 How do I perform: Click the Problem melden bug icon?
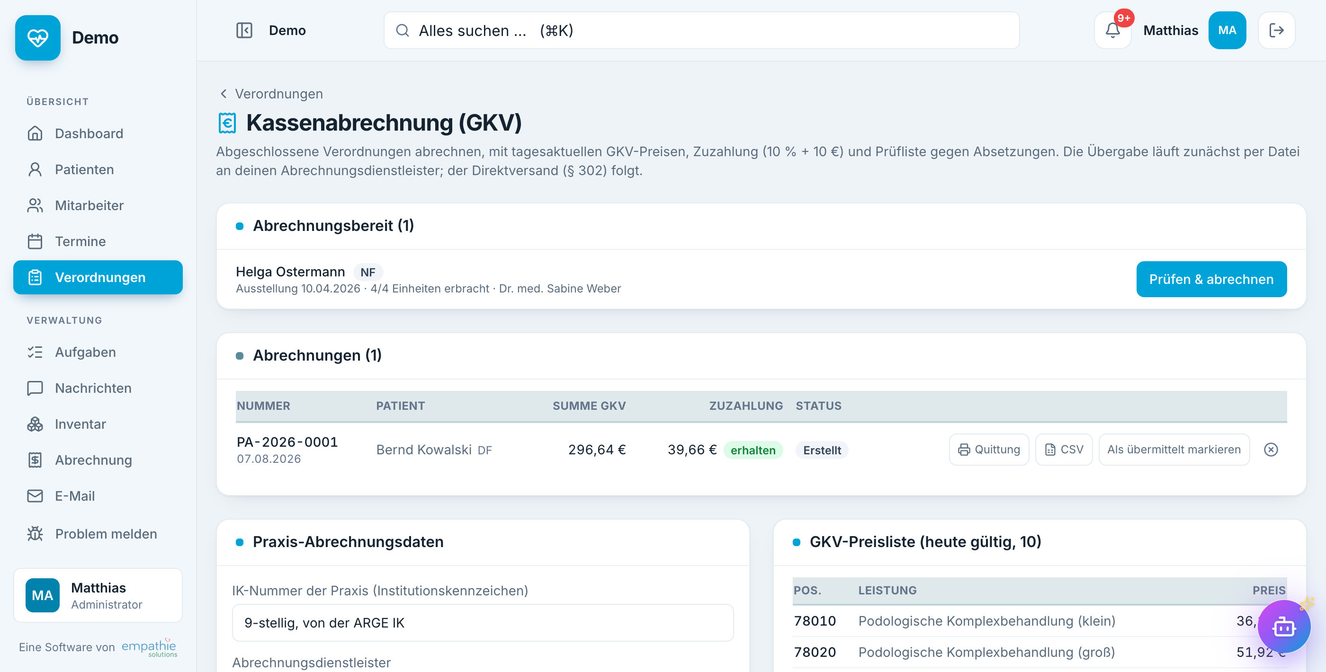point(35,534)
